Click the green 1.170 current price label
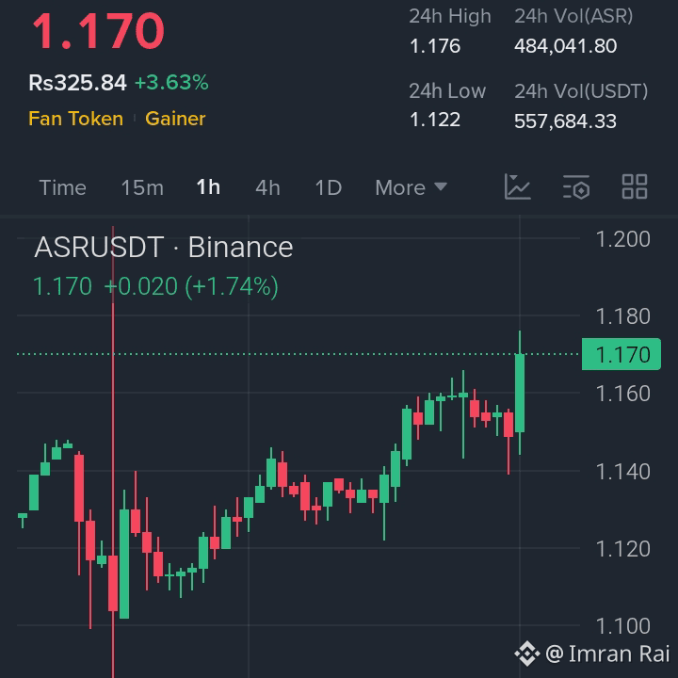The height and width of the screenshot is (678, 678). coord(621,354)
